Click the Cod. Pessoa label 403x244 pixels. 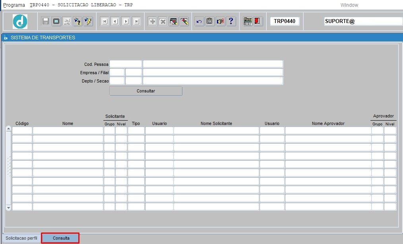97,64
